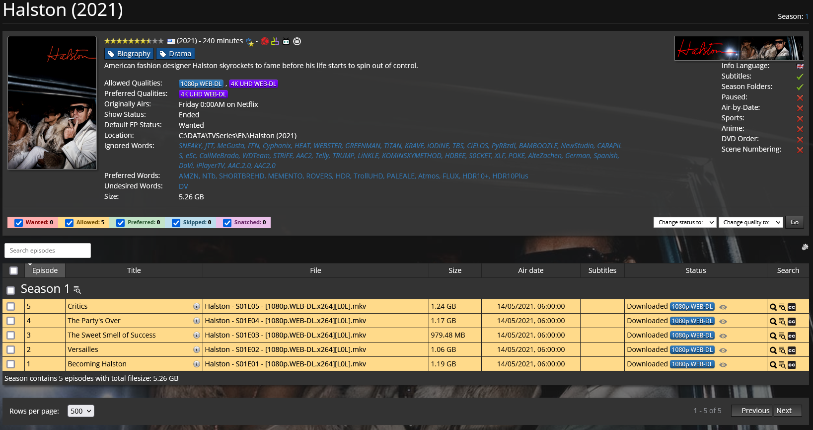Focus the Search episodes field

pyautogui.click(x=48, y=251)
